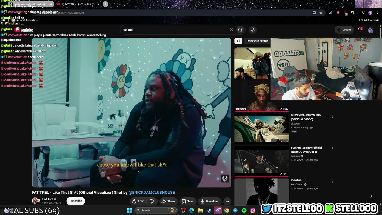This screenshot has height=215, width=382.
Task: Open Steam from the taskbar
Action: coord(209,211)
